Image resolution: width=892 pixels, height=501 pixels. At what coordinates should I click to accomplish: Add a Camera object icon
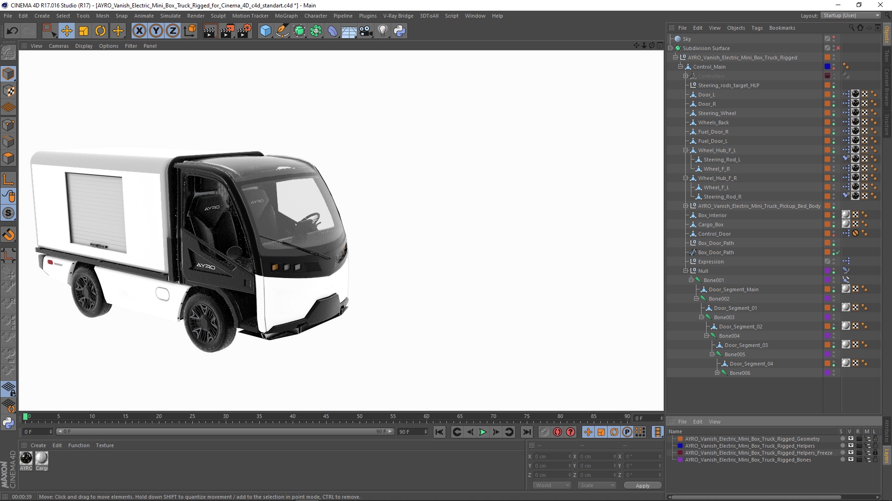click(x=366, y=31)
